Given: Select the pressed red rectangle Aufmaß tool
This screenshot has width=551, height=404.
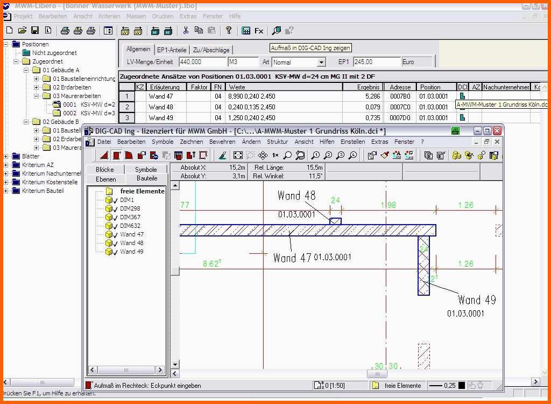Looking at the screenshot, I should (x=117, y=155).
